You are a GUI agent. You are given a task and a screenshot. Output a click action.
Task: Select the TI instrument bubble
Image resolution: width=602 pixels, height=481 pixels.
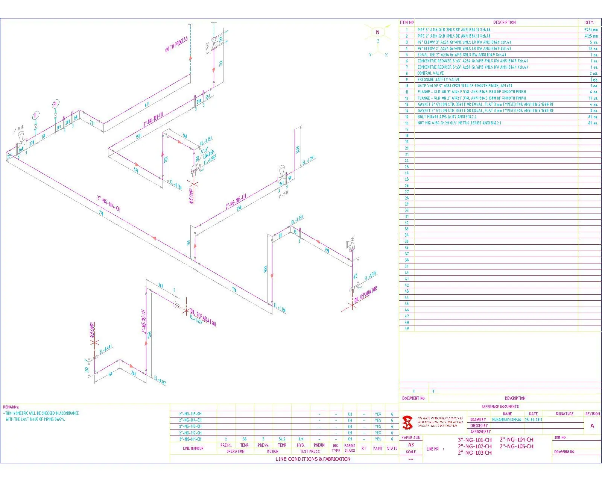(35, 115)
